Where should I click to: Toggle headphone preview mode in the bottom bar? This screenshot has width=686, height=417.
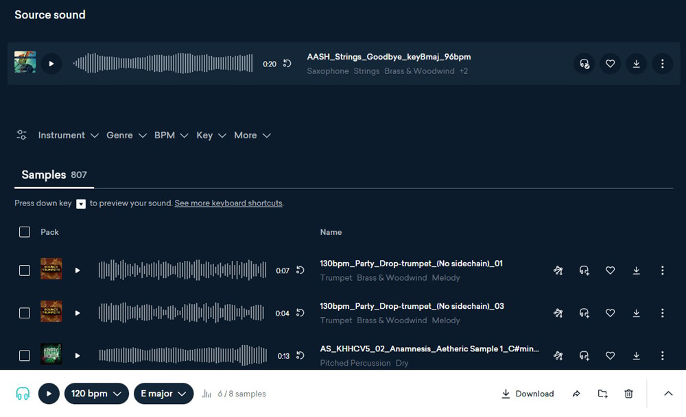[23, 394]
